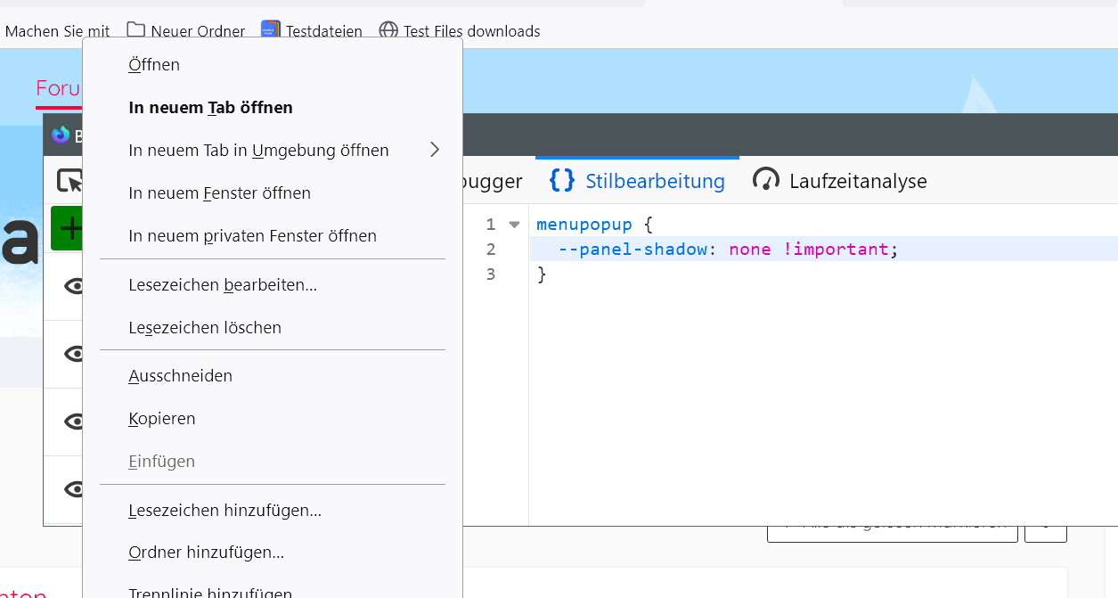Click the green plus new stylesheet button

(x=67, y=229)
